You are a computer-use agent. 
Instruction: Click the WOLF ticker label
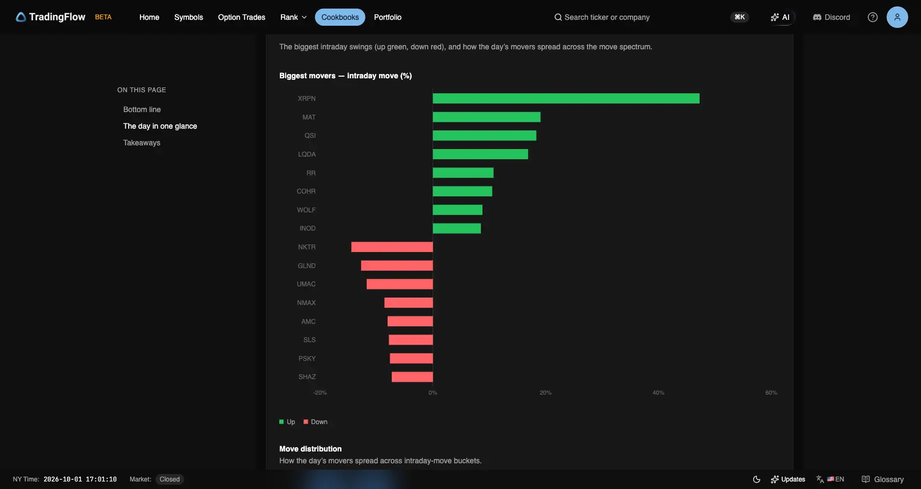(306, 210)
